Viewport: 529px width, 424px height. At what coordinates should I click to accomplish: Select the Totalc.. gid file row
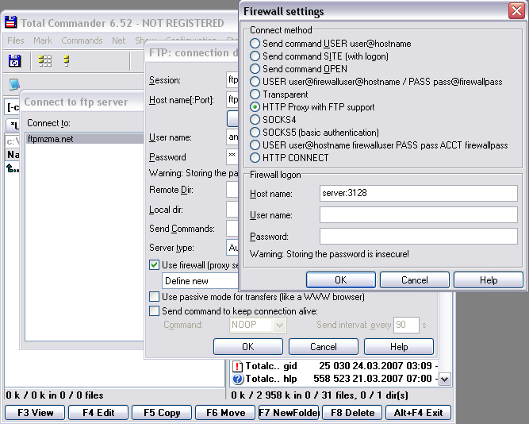(335, 366)
